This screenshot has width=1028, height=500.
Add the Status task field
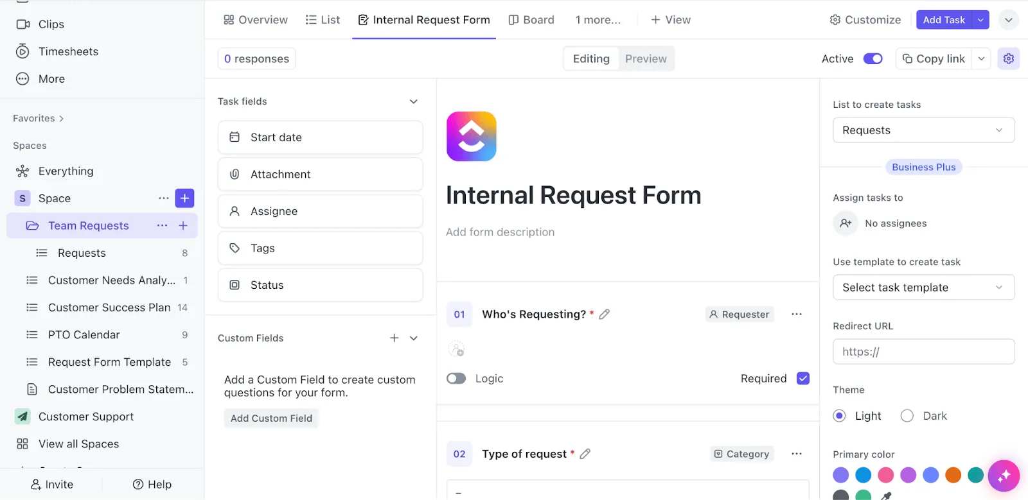(320, 285)
